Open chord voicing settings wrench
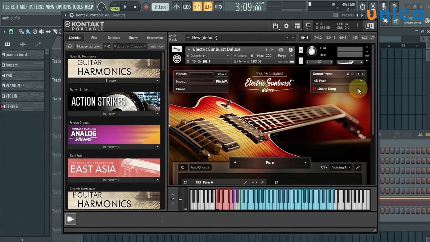 (358, 167)
